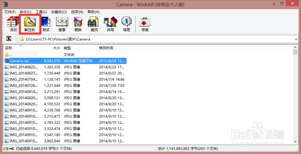Click the WinRAR title bar app icon
Image resolution: width=301 pixels, height=154 pixels.
tap(6, 5)
